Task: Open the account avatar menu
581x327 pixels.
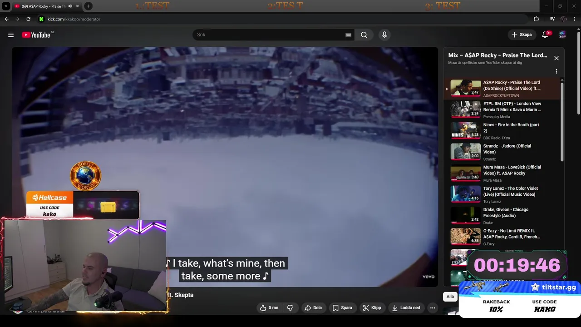Action: tap(562, 35)
